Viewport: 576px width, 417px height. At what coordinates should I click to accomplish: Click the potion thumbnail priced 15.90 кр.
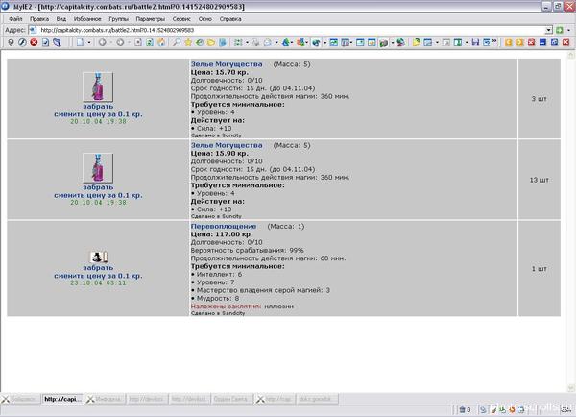pyautogui.click(x=98, y=168)
